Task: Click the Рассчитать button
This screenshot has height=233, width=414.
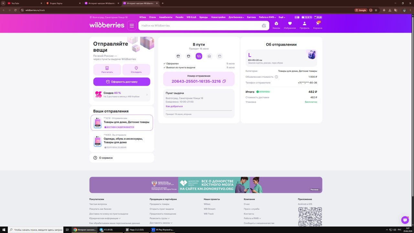Action: [x=107, y=70]
